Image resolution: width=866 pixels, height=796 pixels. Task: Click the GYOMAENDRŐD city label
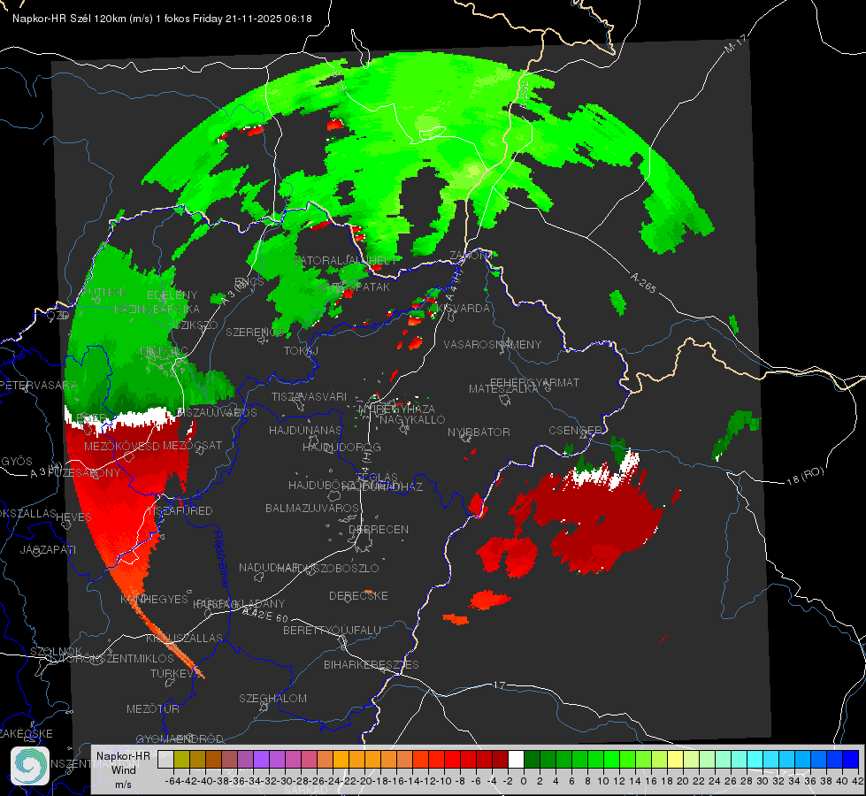pyautogui.click(x=180, y=739)
